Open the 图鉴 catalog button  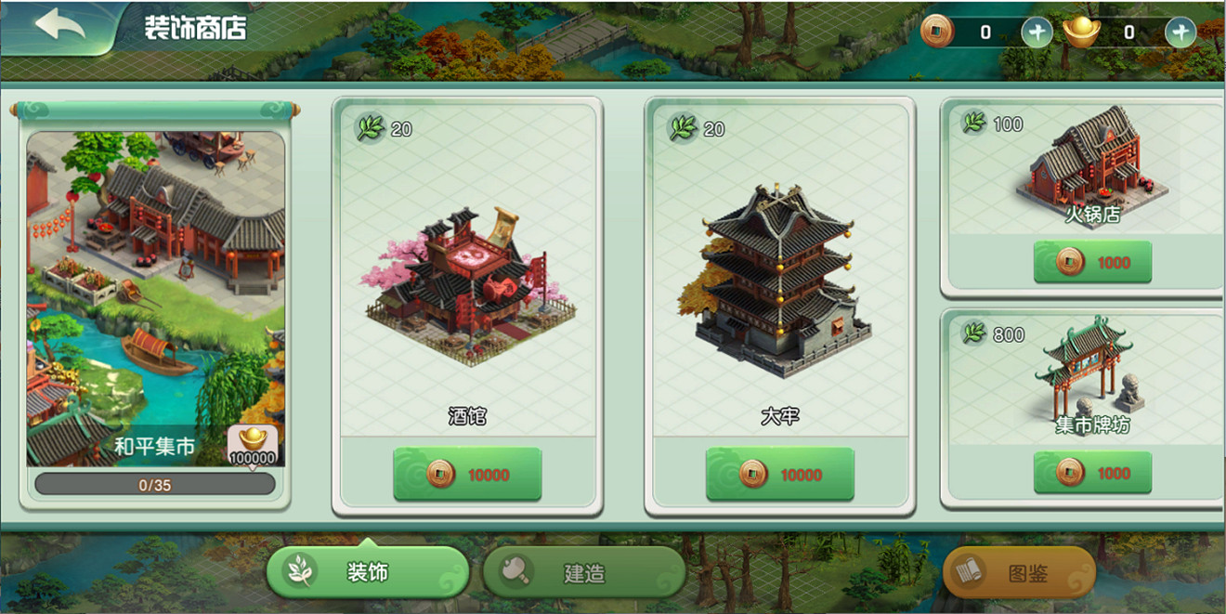pos(1019,572)
